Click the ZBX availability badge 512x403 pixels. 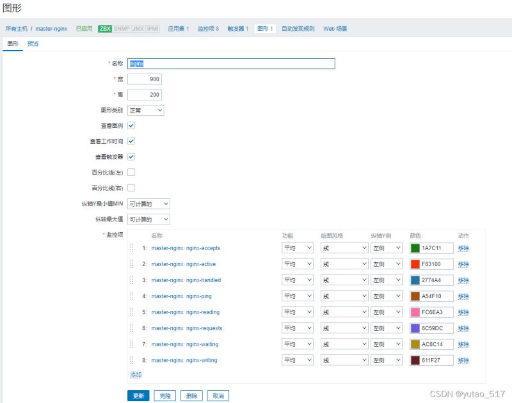[x=105, y=29]
